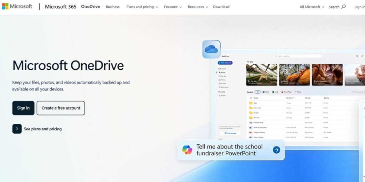Image resolution: width=365 pixels, height=182 pixels.
Task: Click Buy storage in preview sidebar
Action: (231, 133)
